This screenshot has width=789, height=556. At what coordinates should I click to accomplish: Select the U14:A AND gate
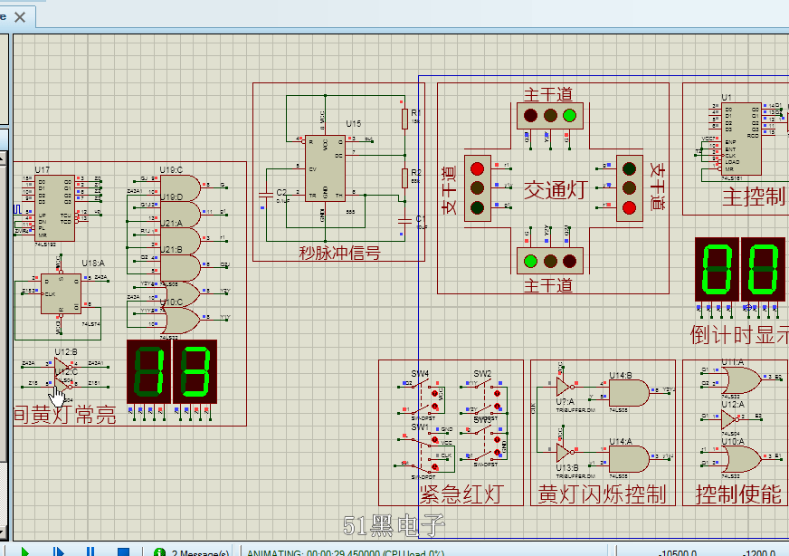[629, 459]
